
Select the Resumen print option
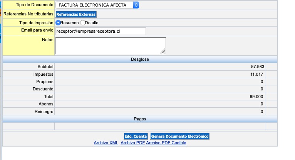[x=58, y=23]
